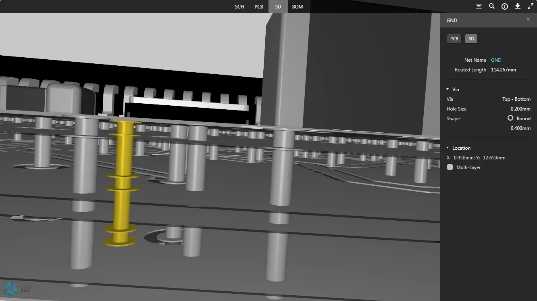Show the info panel icon
Screen dimensions: 537x301
pos(505,6)
